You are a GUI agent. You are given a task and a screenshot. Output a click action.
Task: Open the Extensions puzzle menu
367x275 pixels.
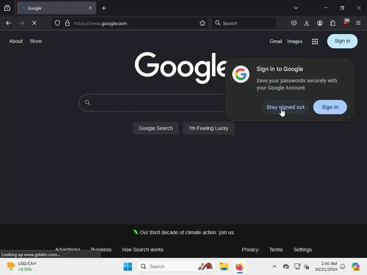coord(333,23)
